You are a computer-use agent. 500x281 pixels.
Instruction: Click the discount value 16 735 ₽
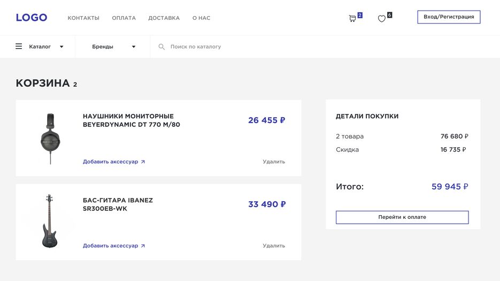(x=453, y=149)
